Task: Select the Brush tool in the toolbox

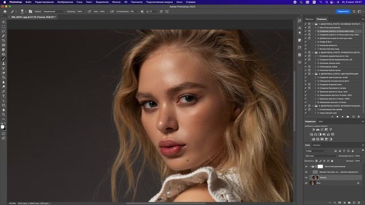Action: coord(3,59)
